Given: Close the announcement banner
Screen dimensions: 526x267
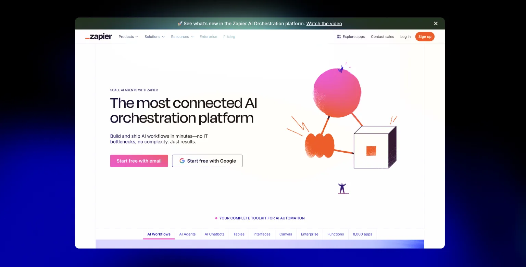Looking at the screenshot, I should [436, 24].
